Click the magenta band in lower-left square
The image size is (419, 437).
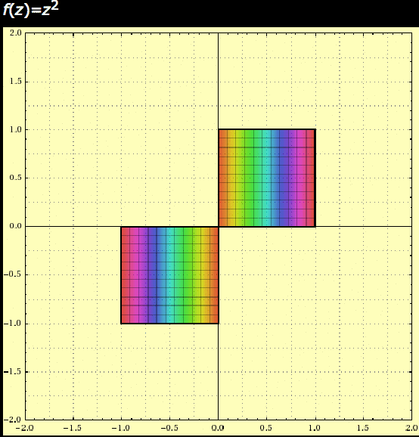136,275
